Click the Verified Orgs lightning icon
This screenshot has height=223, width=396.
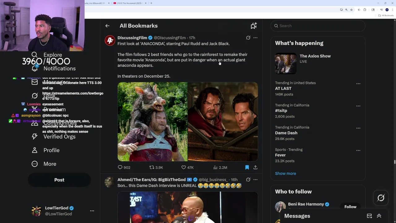click(x=35, y=137)
